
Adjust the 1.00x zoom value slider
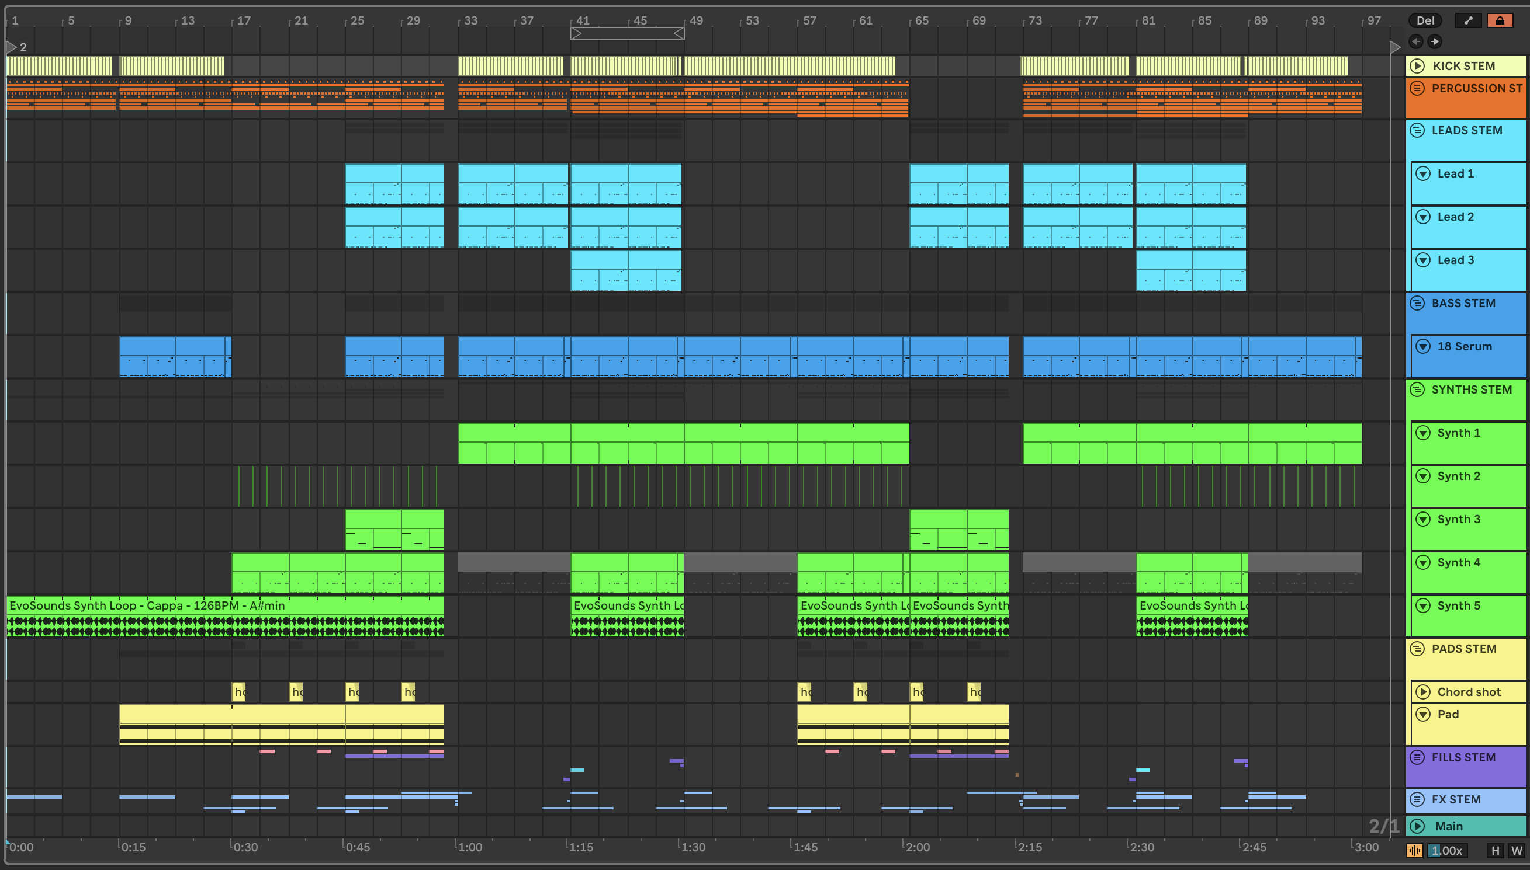click(1448, 850)
